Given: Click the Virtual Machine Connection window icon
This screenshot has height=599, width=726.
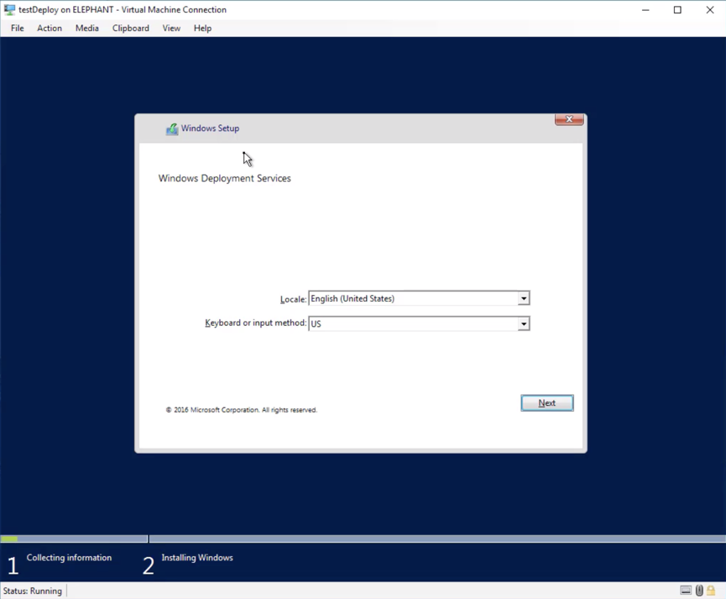Looking at the screenshot, I should (9, 10).
